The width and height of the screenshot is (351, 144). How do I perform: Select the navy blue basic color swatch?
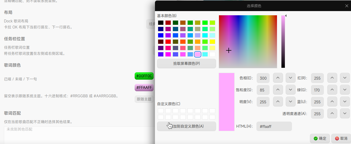click(x=161, y=29)
